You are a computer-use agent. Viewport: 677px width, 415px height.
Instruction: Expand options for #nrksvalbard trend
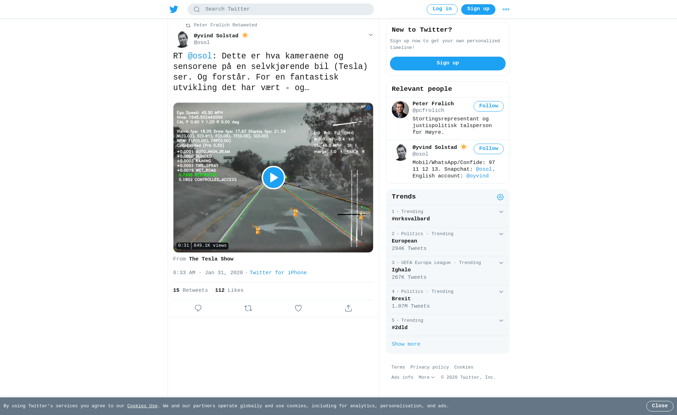[501, 212]
